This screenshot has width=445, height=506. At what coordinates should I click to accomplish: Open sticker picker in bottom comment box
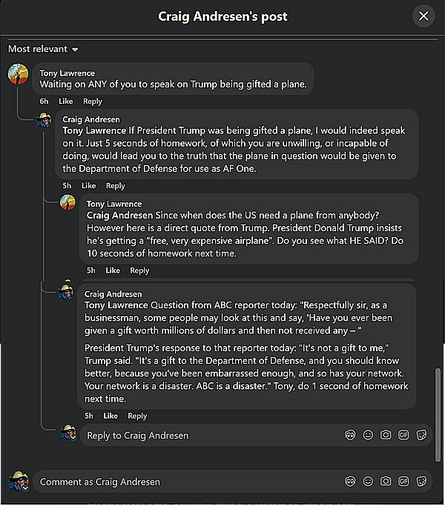(x=421, y=482)
